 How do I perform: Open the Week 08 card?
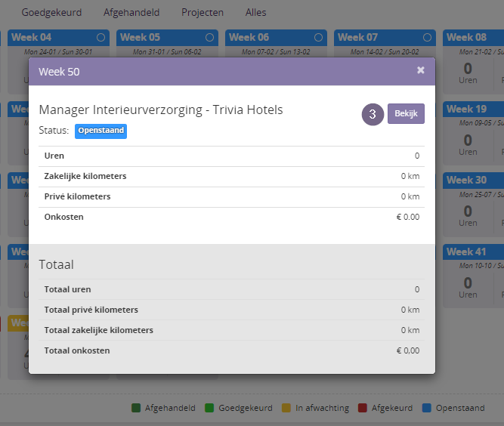tap(473, 61)
